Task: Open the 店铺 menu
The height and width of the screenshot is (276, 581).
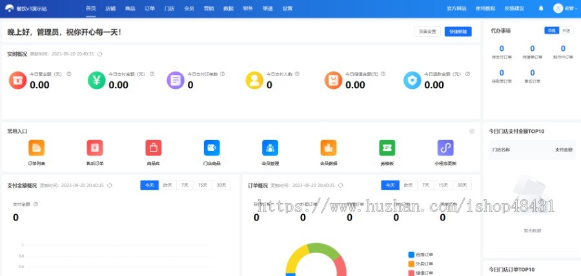Action: 110,8
